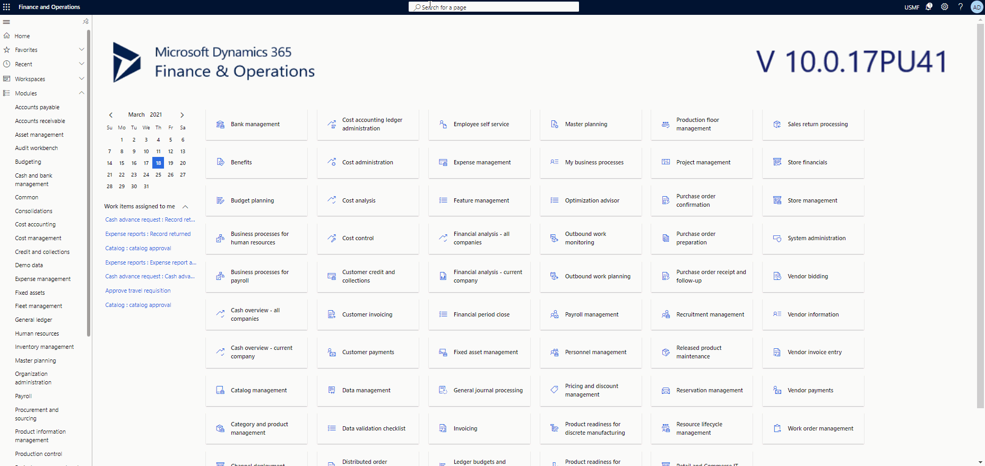Click the Employee self service tile icon

pos(443,124)
